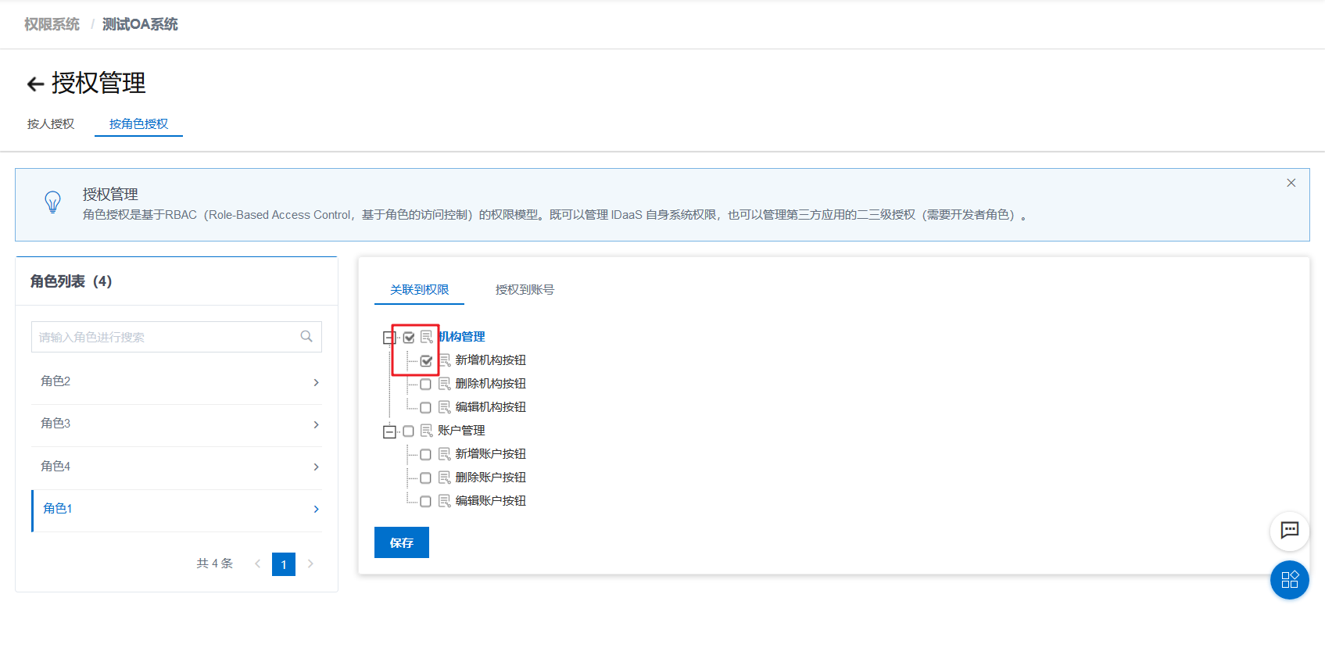Screen dimensions: 1325x662
Task: Go to the next page of roles
Action: [310, 564]
